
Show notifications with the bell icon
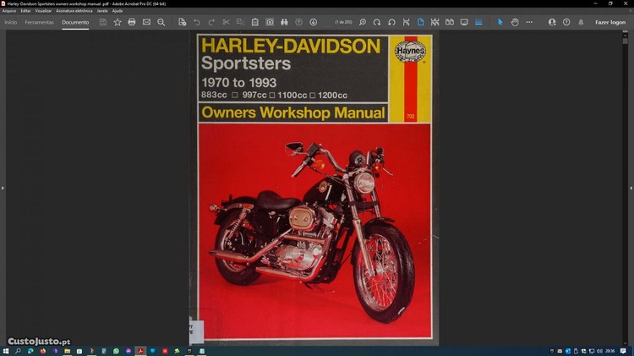(581, 22)
